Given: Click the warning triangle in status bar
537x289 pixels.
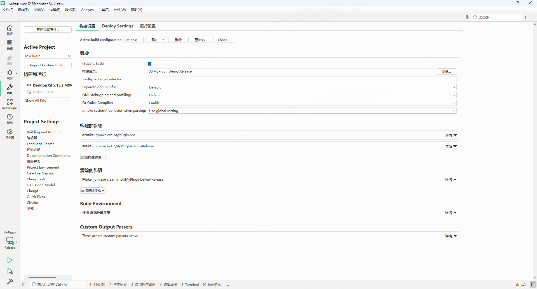Looking at the screenshot, I should tap(517, 285).
